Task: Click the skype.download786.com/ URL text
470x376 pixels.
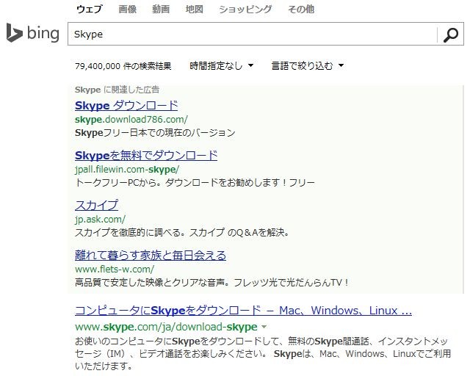Action: tap(131, 120)
